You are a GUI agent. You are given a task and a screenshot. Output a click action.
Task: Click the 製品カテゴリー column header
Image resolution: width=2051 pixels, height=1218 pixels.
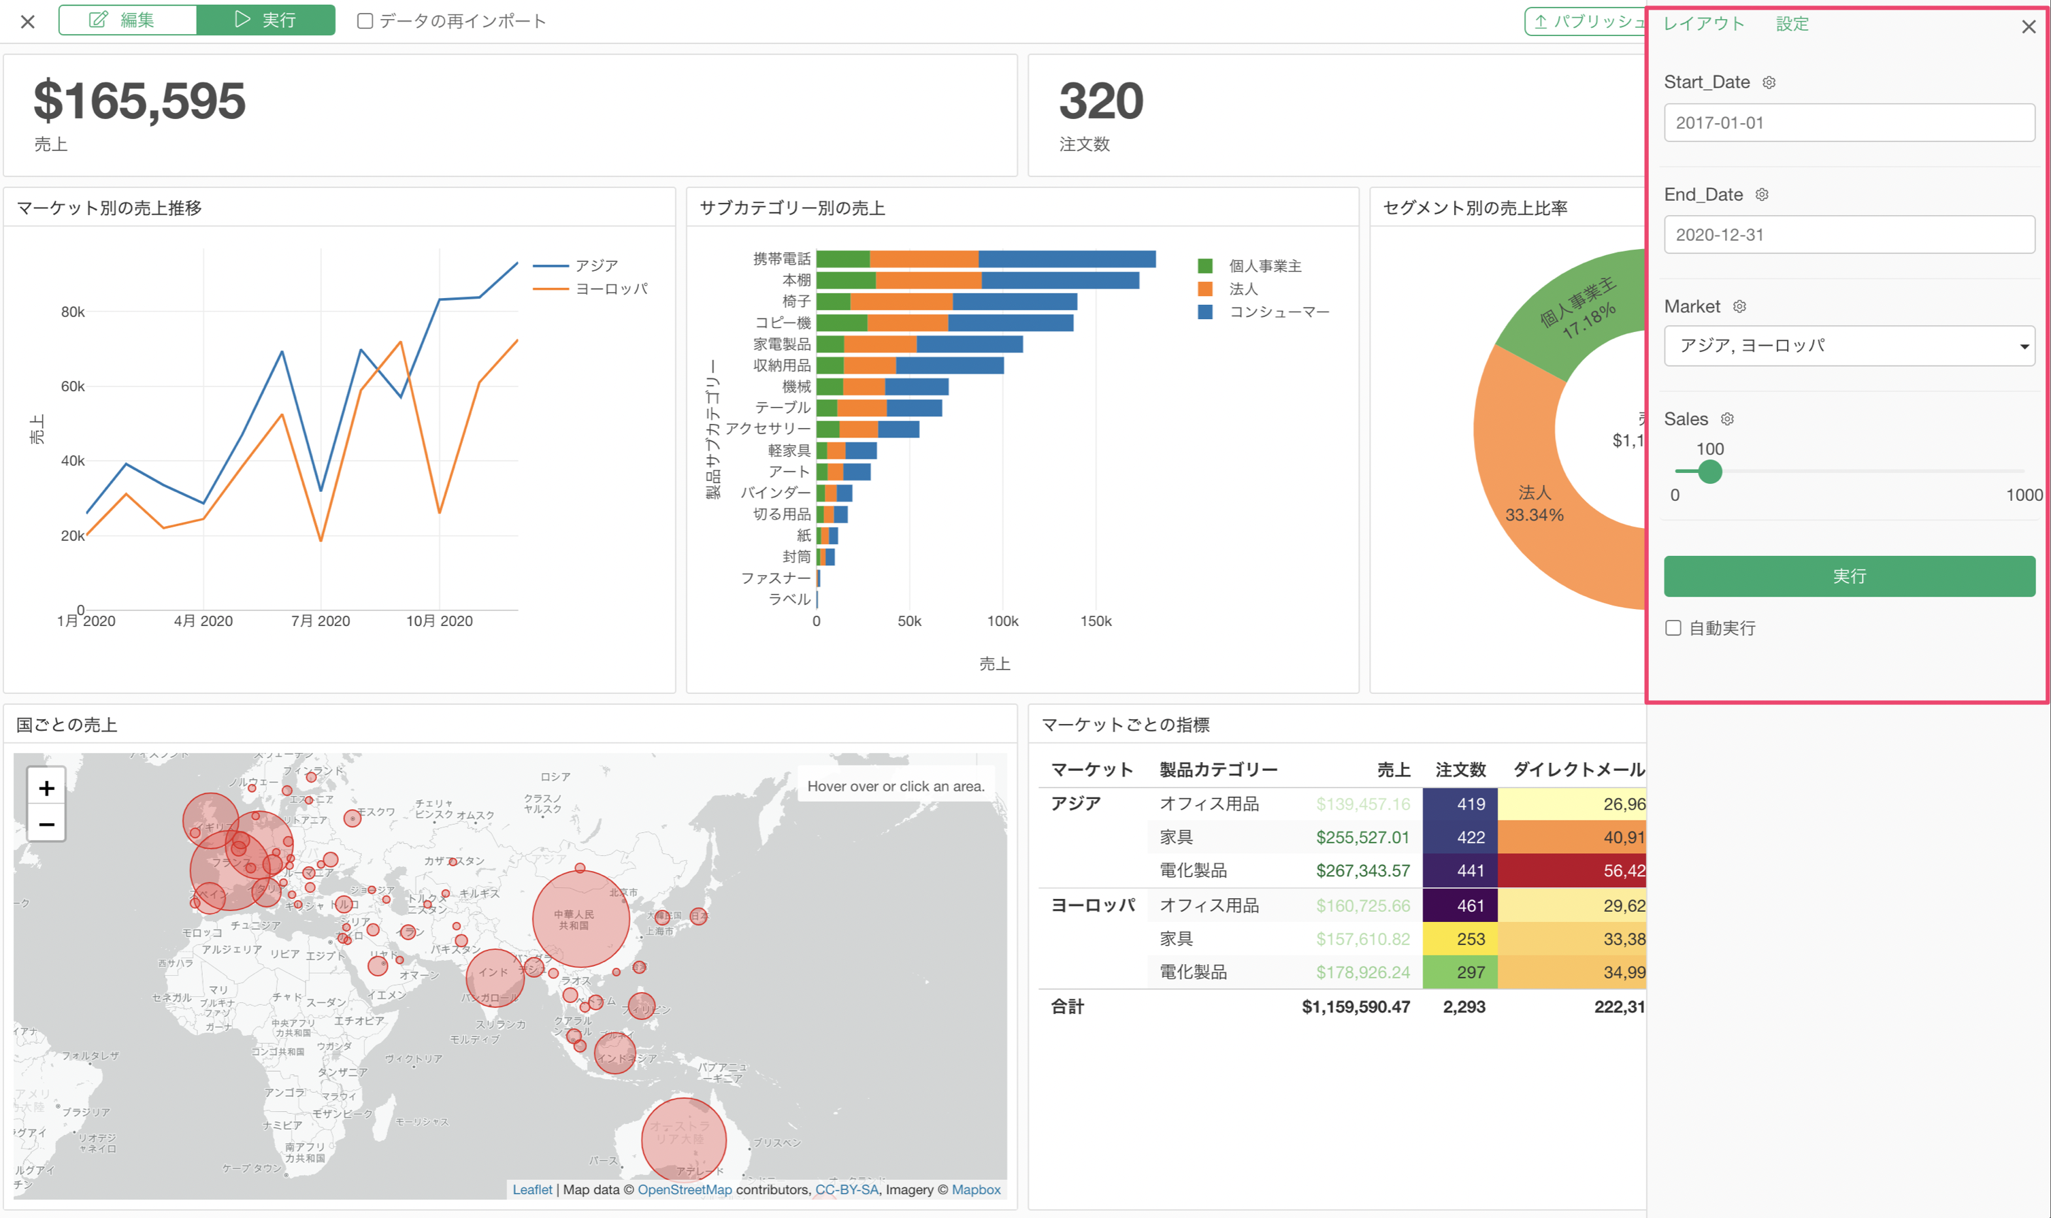[1218, 769]
